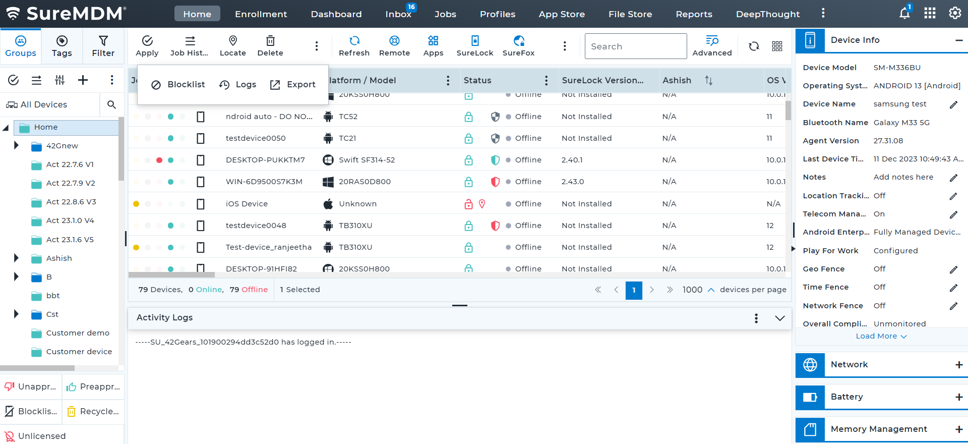Viewport: 968px width, 444px height.
Task: Open the Dashboard tab
Action: pos(336,14)
